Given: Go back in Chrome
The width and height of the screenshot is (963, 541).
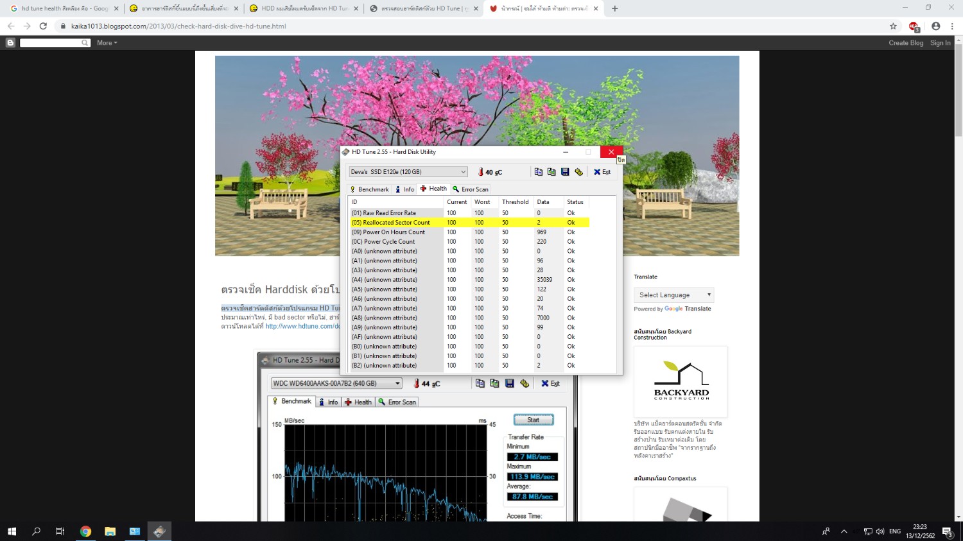Looking at the screenshot, I should click(11, 26).
